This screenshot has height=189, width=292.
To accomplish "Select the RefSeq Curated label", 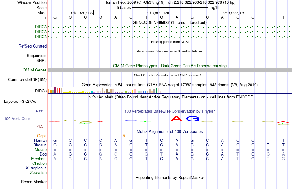I will [33, 46].
